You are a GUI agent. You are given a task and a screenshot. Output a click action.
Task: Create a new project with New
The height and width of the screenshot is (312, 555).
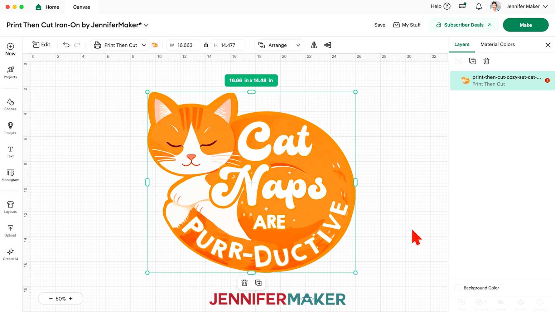10,49
